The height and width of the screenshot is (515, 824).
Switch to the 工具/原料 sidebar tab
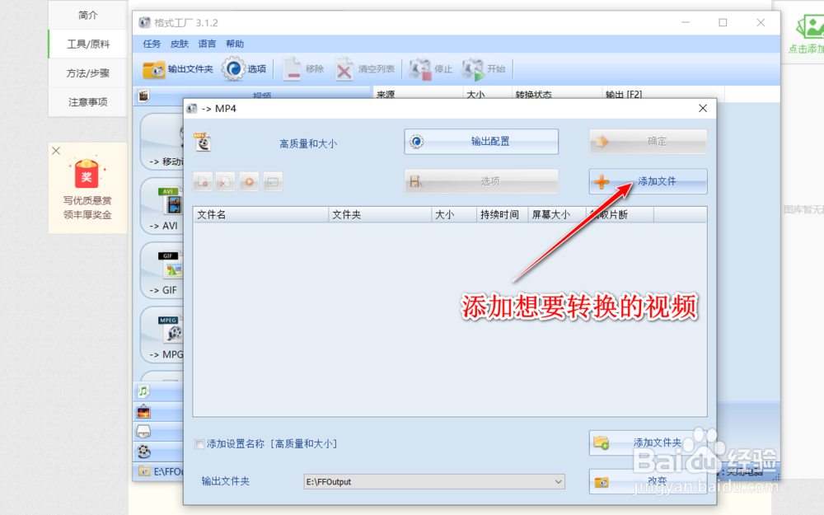click(x=88, y=44)
